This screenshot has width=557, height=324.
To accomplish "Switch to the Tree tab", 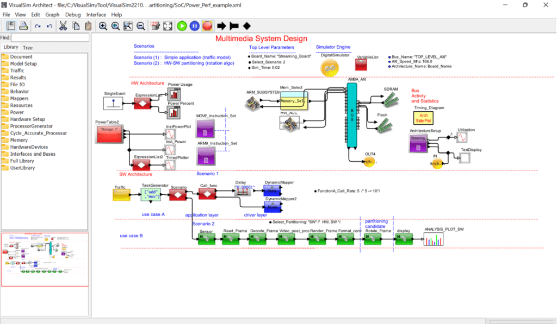I will tap(27, 48).
